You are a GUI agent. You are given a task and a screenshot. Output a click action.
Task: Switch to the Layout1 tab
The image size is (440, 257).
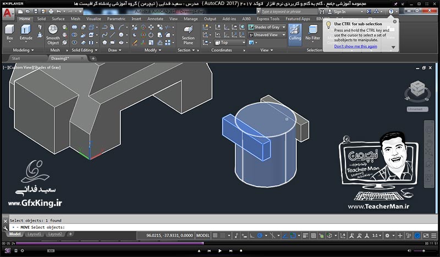coord(35,234)
